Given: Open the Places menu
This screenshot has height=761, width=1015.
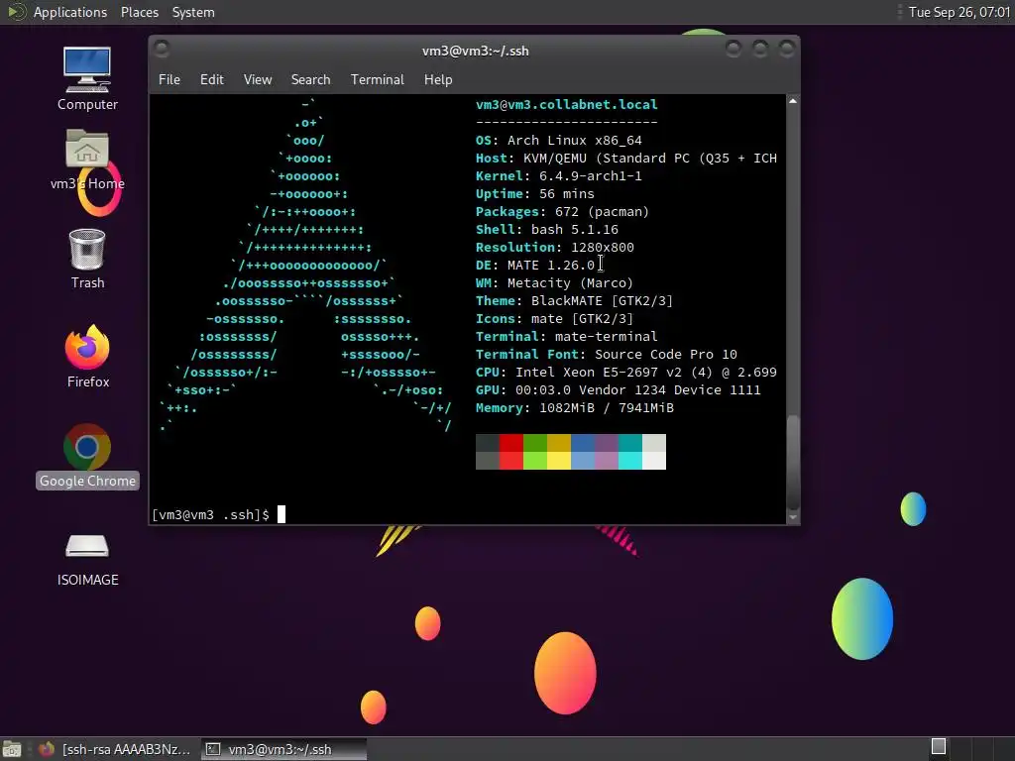Looking at the screenshot, I should click(140, 12).
